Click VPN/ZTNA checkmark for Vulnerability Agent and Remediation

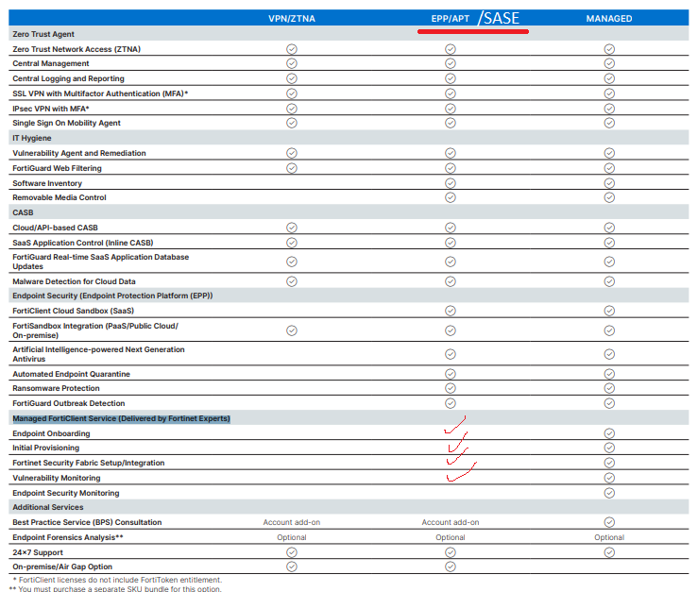coord(292,153)
